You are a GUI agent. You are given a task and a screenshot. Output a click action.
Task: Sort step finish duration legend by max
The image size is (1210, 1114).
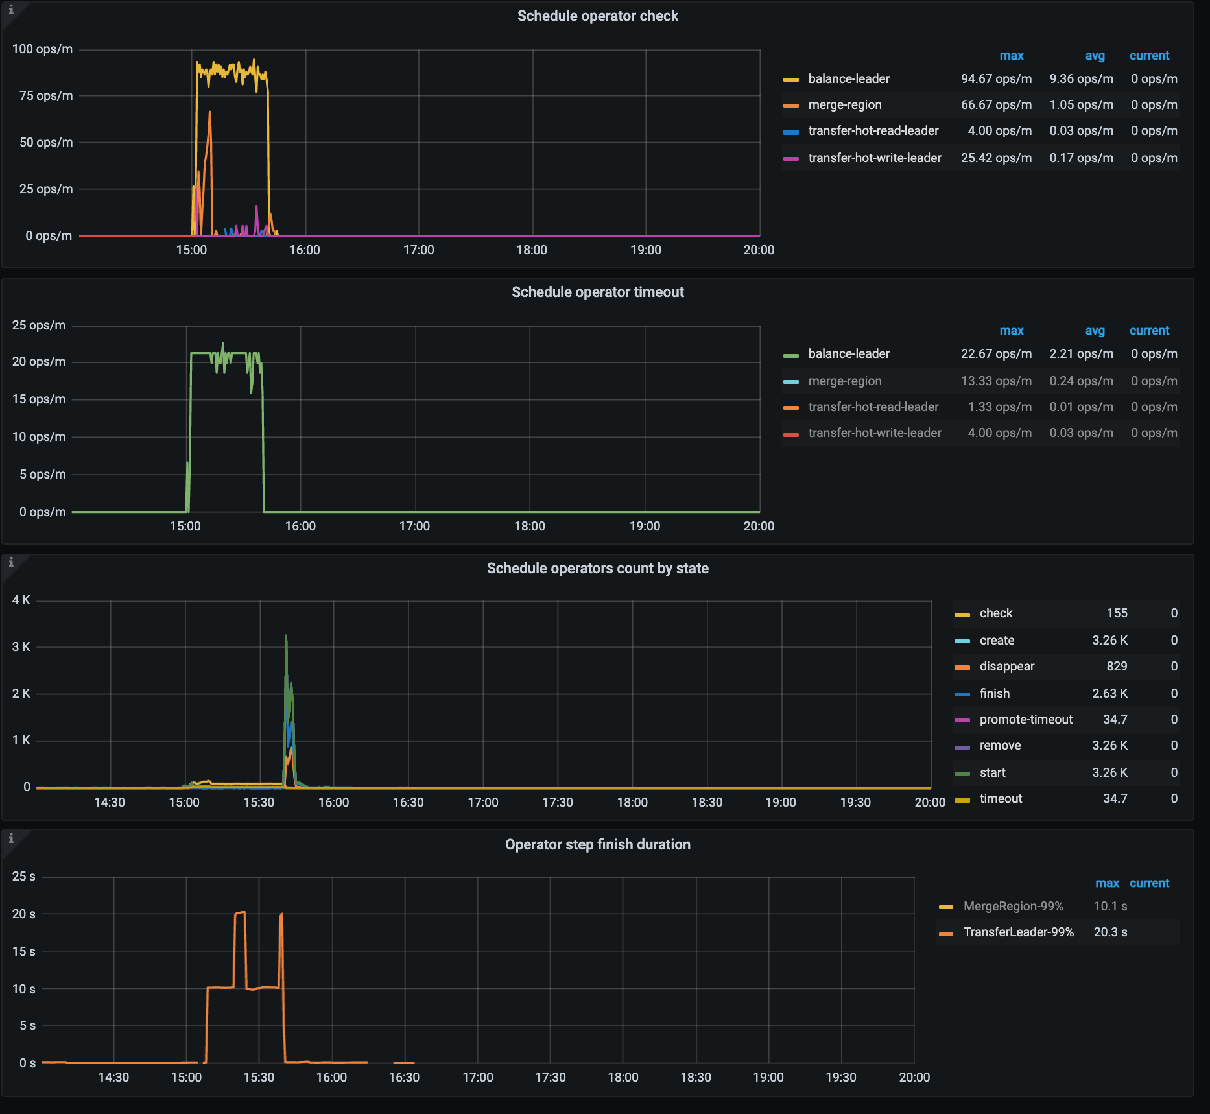[1107, 883]
